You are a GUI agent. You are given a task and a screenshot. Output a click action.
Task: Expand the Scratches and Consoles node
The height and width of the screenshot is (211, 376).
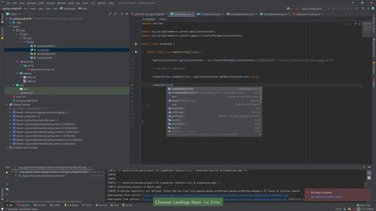tap(6, 148)
